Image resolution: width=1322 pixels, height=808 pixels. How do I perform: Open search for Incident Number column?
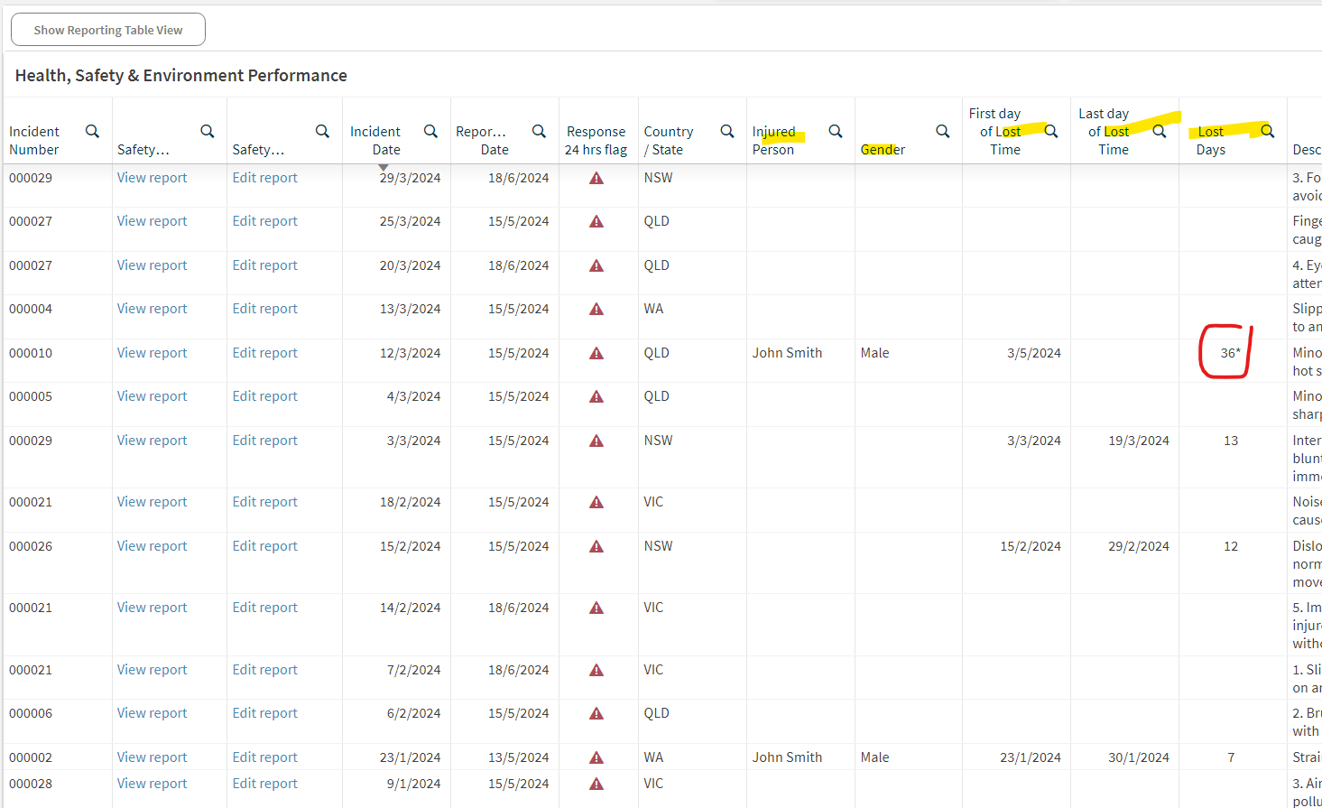(92, 132)
